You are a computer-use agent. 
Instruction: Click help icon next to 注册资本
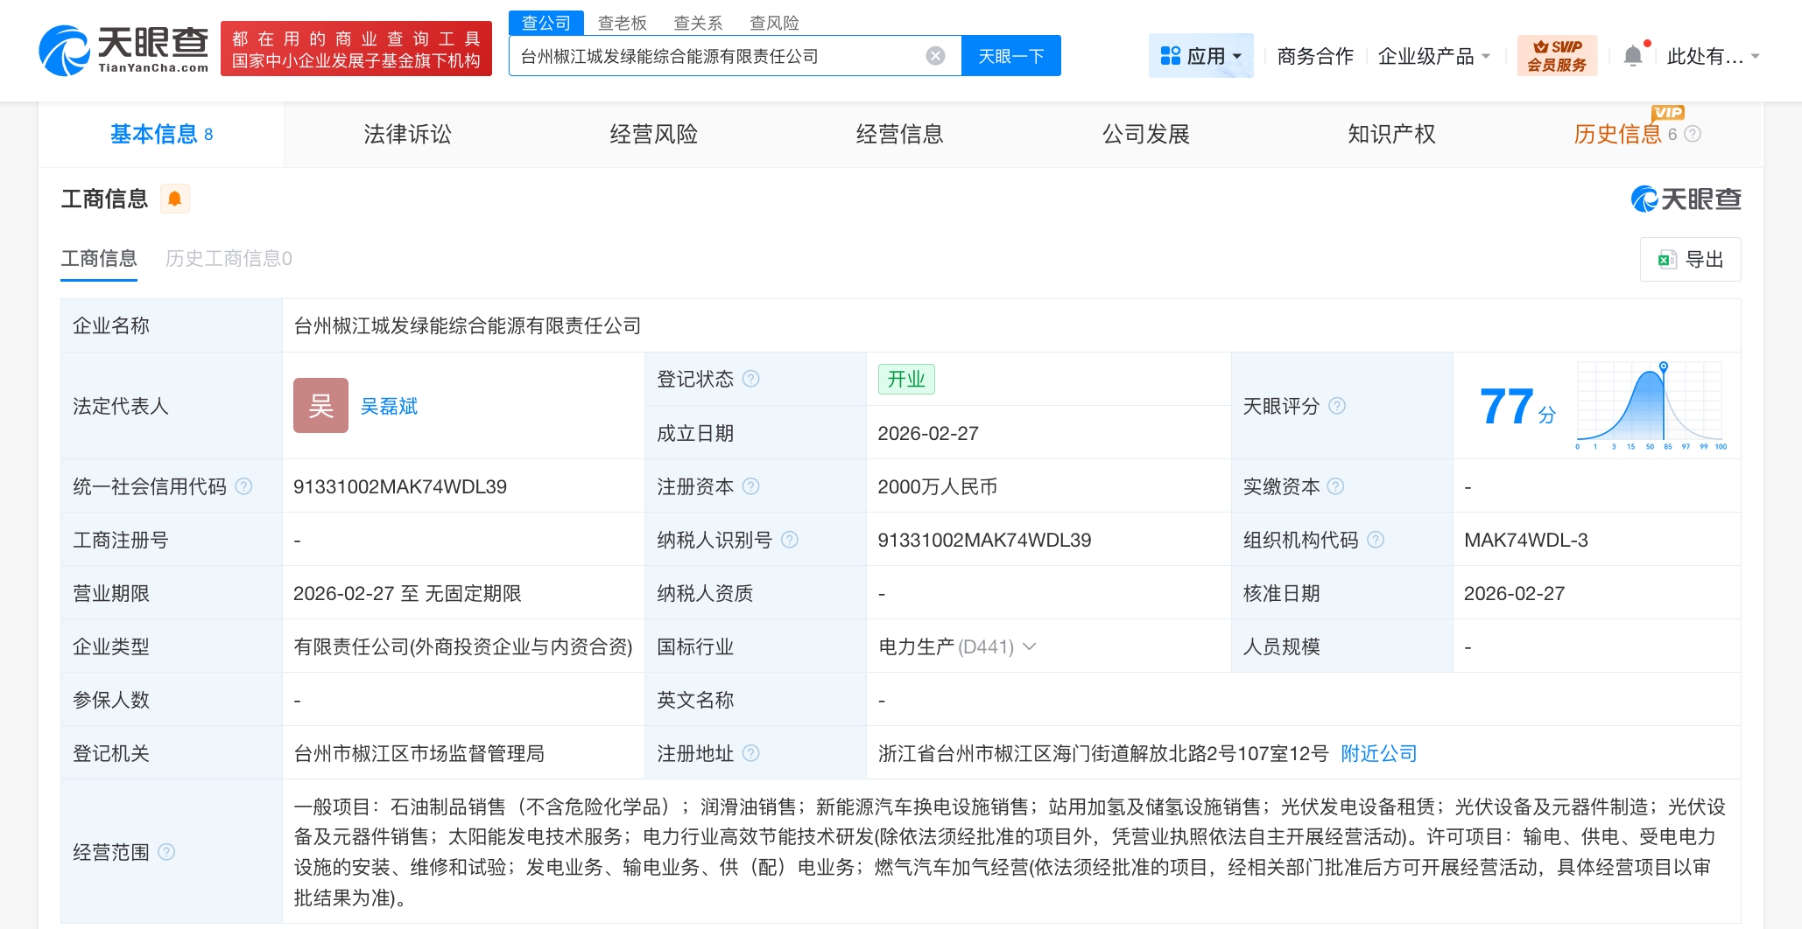(x=751, y=486)
